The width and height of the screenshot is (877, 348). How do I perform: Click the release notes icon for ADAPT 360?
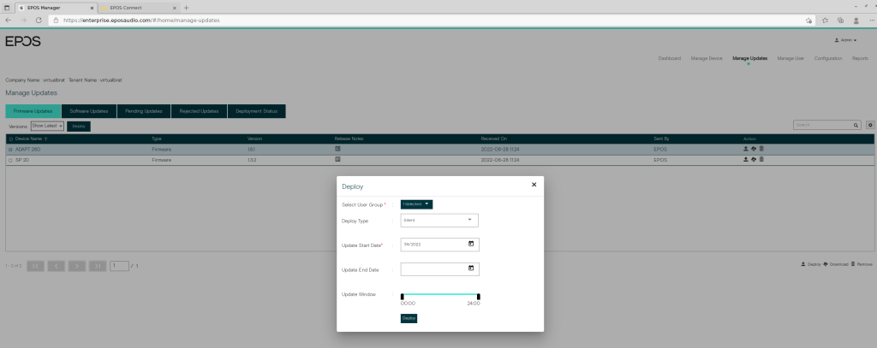337,148
